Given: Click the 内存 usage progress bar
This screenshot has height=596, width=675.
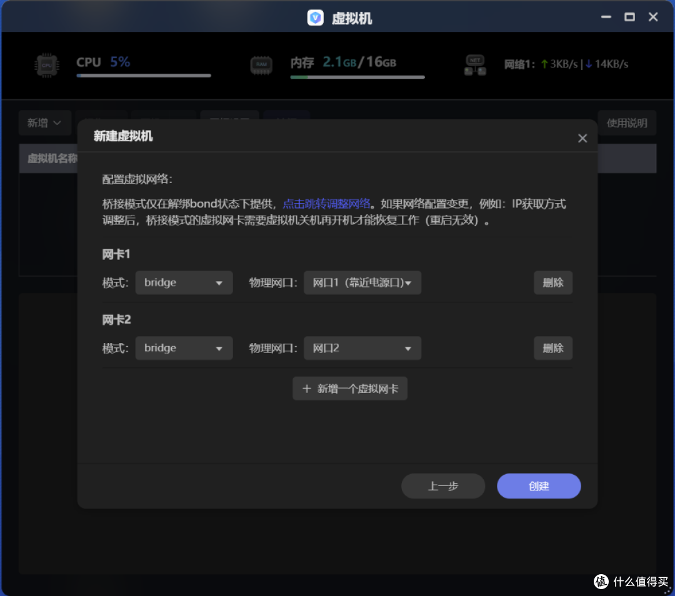Looking at the screenshot, I should [x=357, y=77].
